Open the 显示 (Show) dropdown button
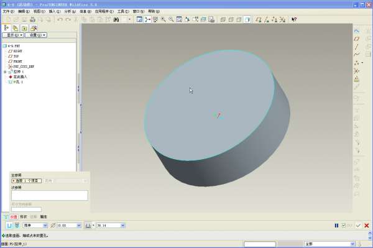 (13, 35)
